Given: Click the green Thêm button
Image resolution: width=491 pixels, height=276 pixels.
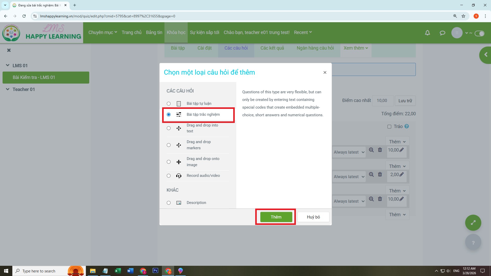Looking at the screenshot, I should point(276,217).
